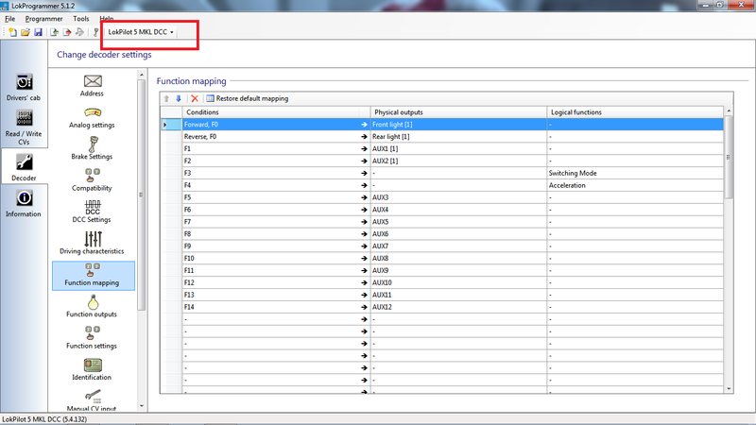Click the F4 condition cell

click(x=276, y=185)
